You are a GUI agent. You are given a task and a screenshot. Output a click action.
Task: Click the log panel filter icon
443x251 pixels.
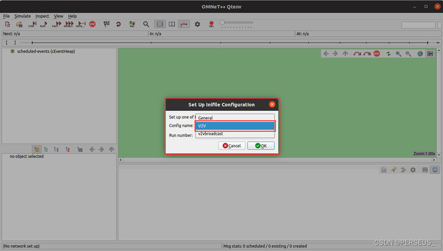[403, 170]
